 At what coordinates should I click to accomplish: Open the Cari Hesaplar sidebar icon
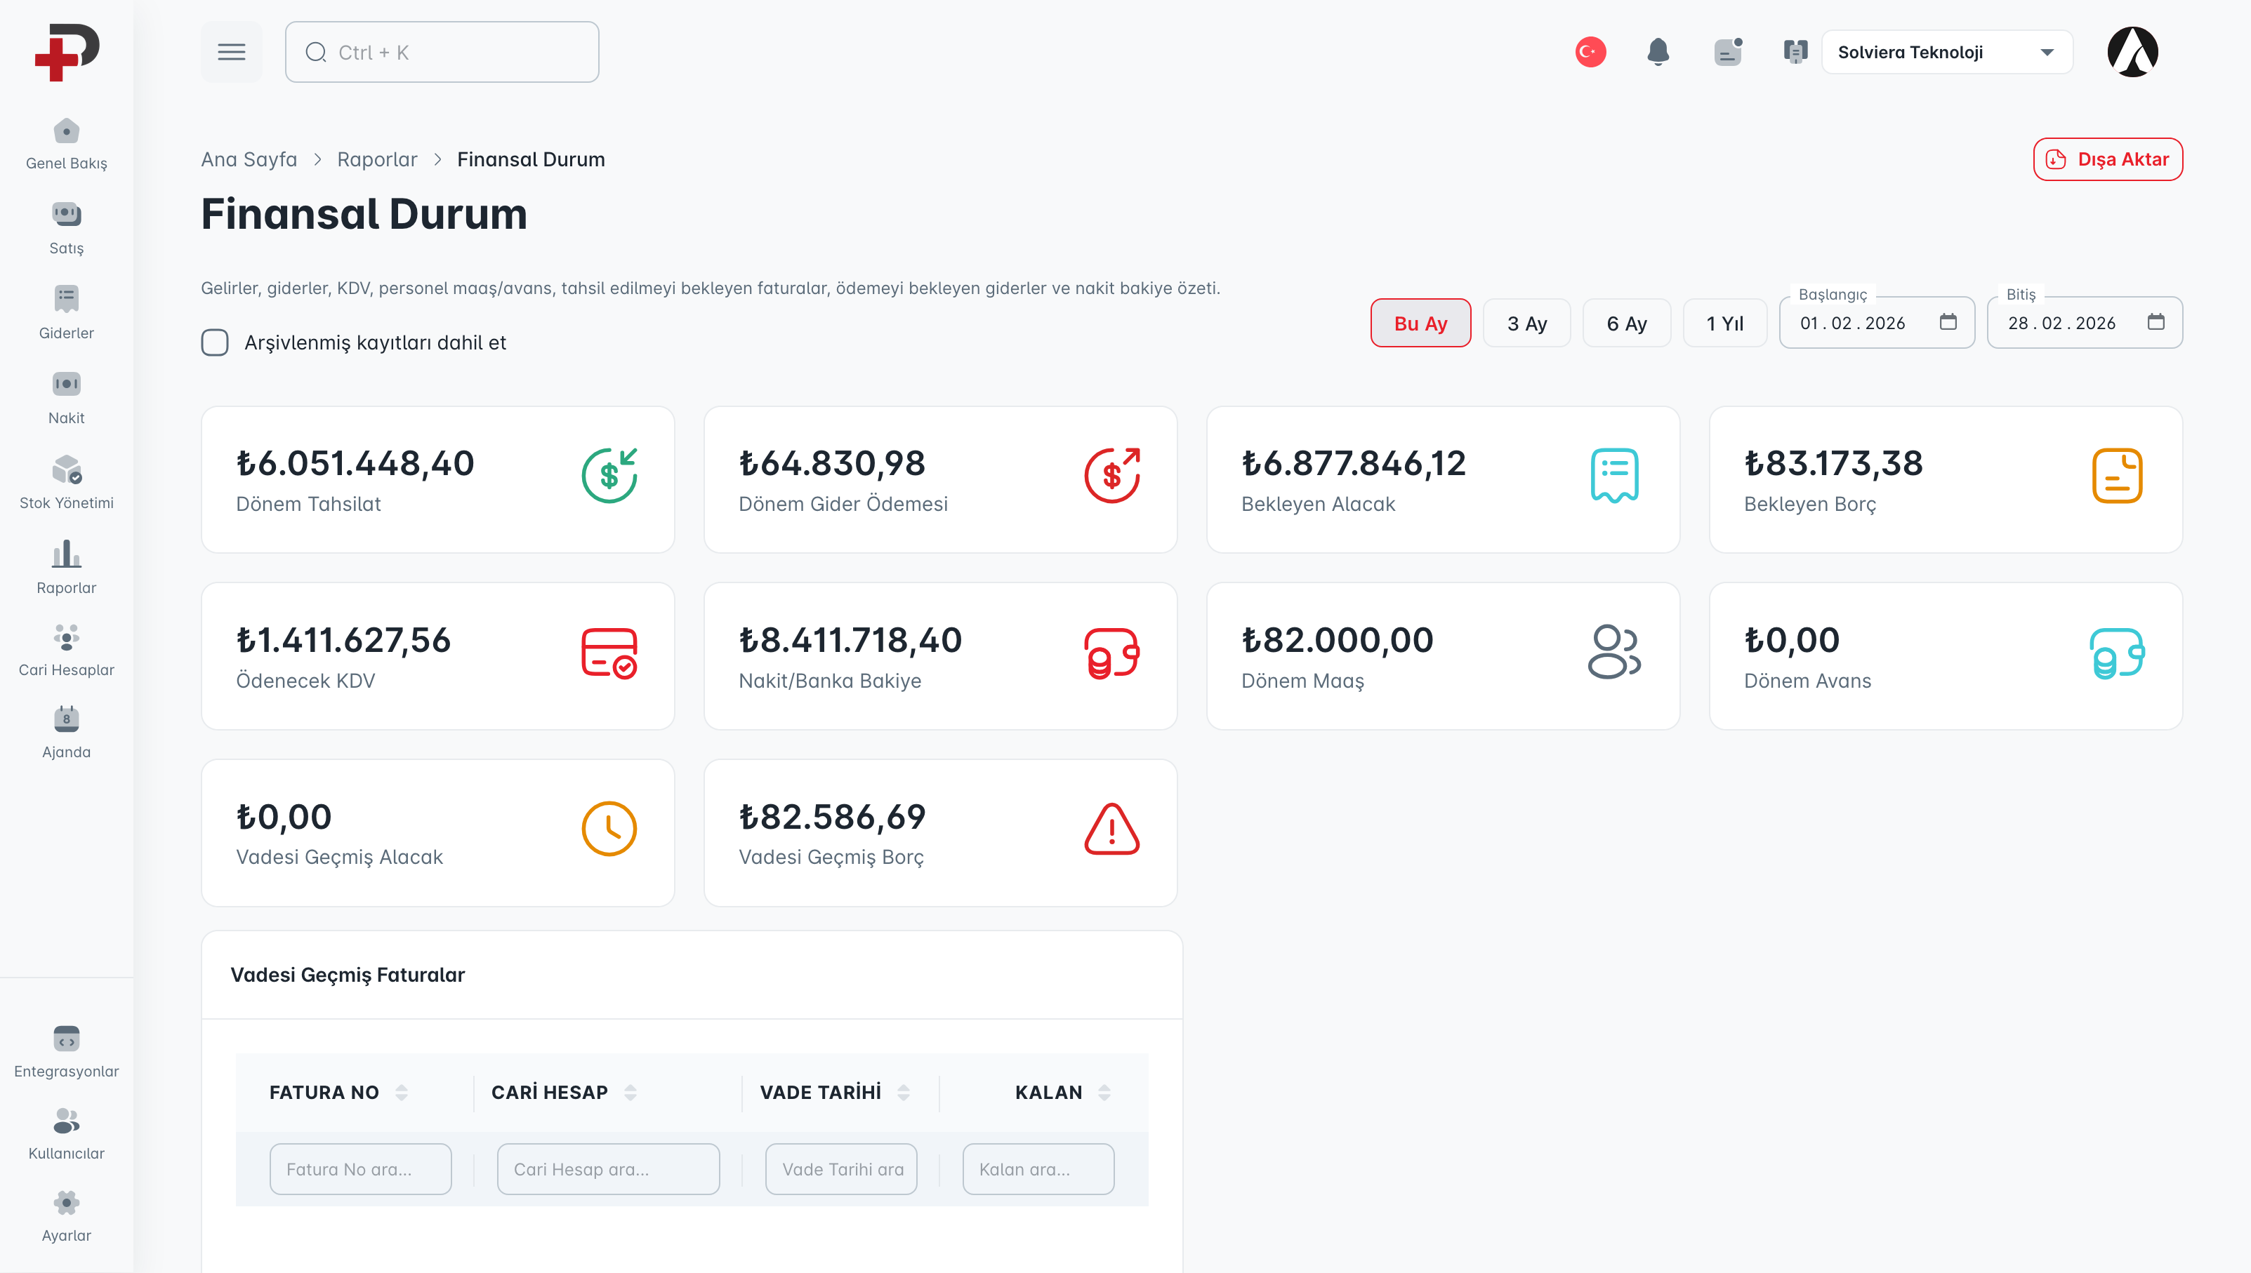coord(67,636)
